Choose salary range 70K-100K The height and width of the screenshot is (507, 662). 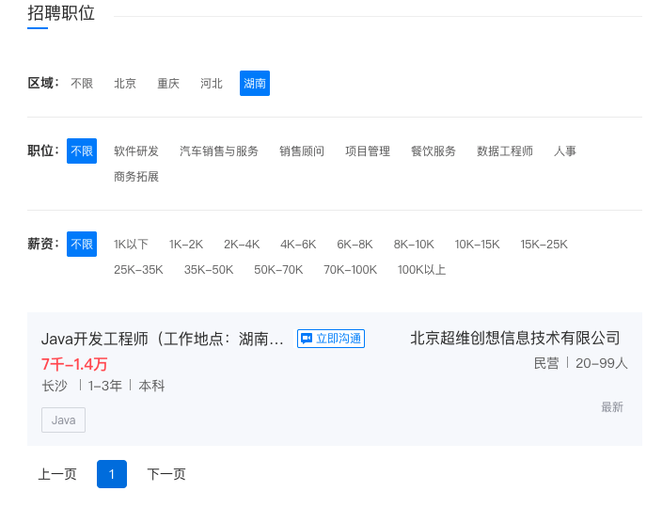[x=350, y=269]
